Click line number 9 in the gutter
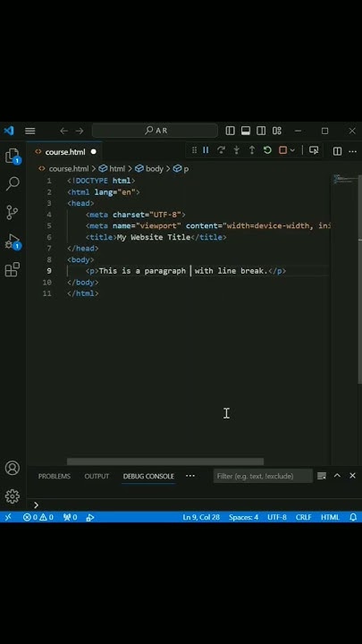The height and width of the screenshot is (644, 362). click(49, 271)
